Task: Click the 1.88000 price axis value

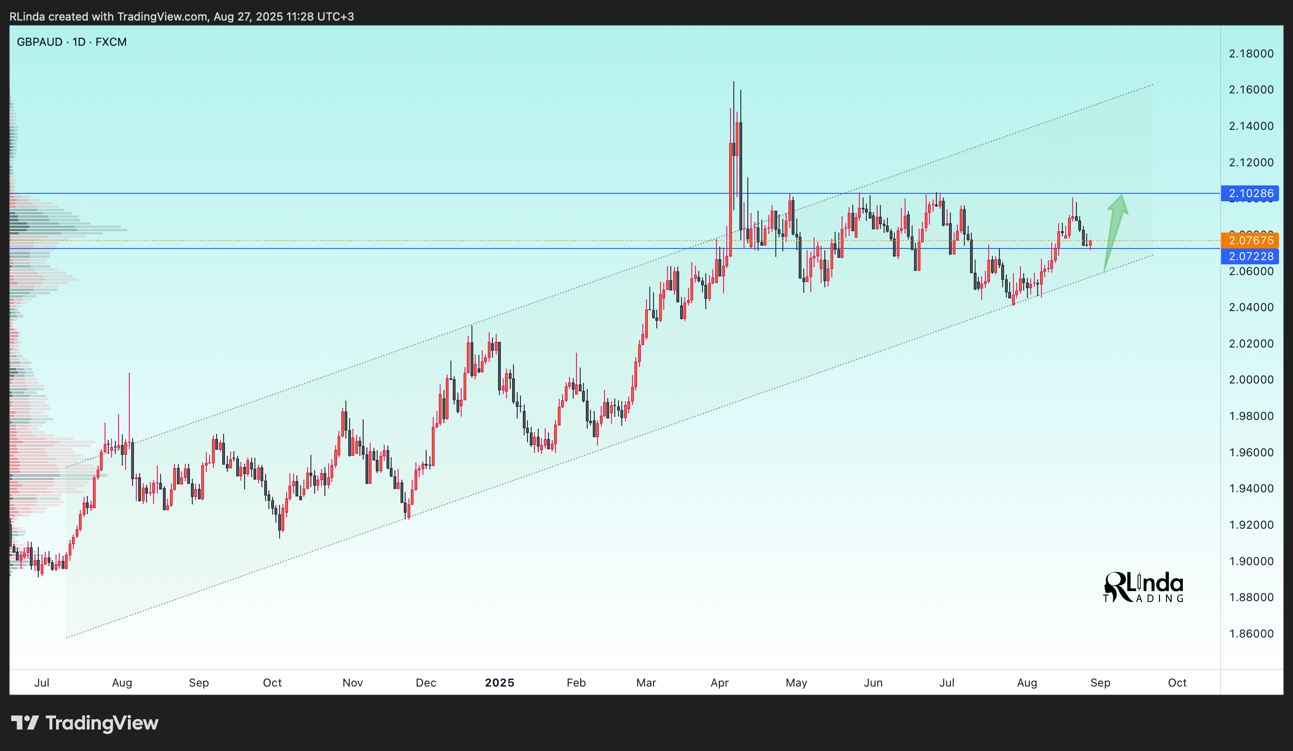Action: point(1251,597)
